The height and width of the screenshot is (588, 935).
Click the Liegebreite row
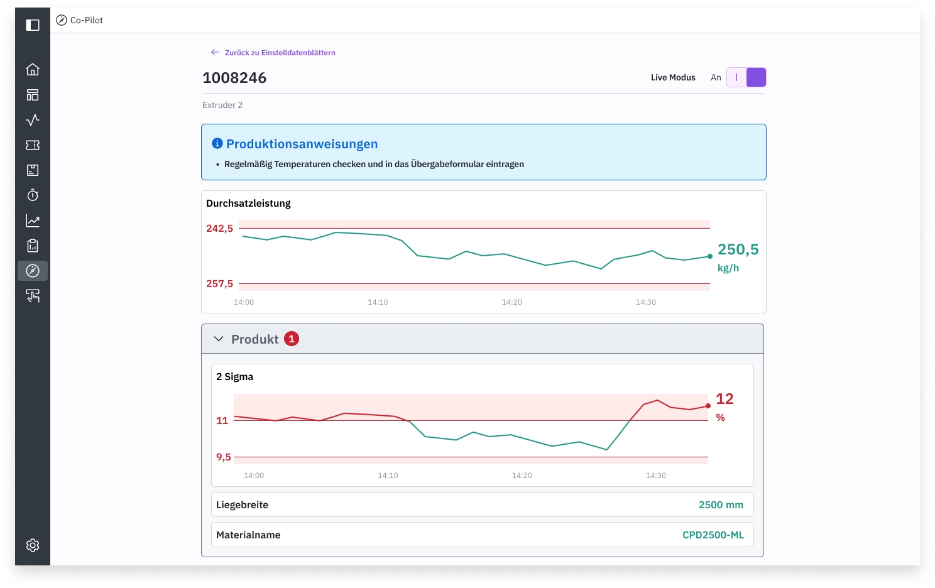(482, 504)
